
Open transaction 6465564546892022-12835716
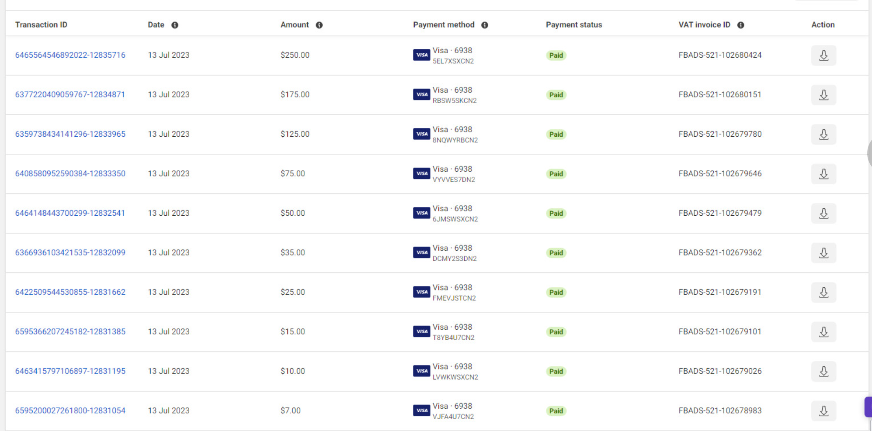(x=70, y=55)
